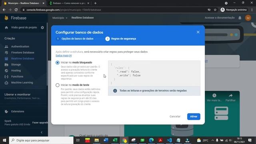Image resolution: width=256 pixels, height=144 pixels.
Task: Click the Firestore Database icon
Action: click(x=6, y=52)
